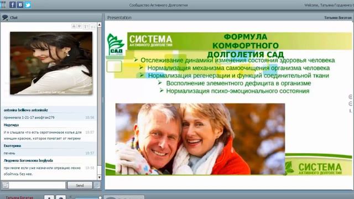Click slide heading 'ФОРМУЛА КОМФОРТНОГО ДОЛГОЛЕТИЯ САД'
This screenshot has height=199, width=354.
(246, 45)
